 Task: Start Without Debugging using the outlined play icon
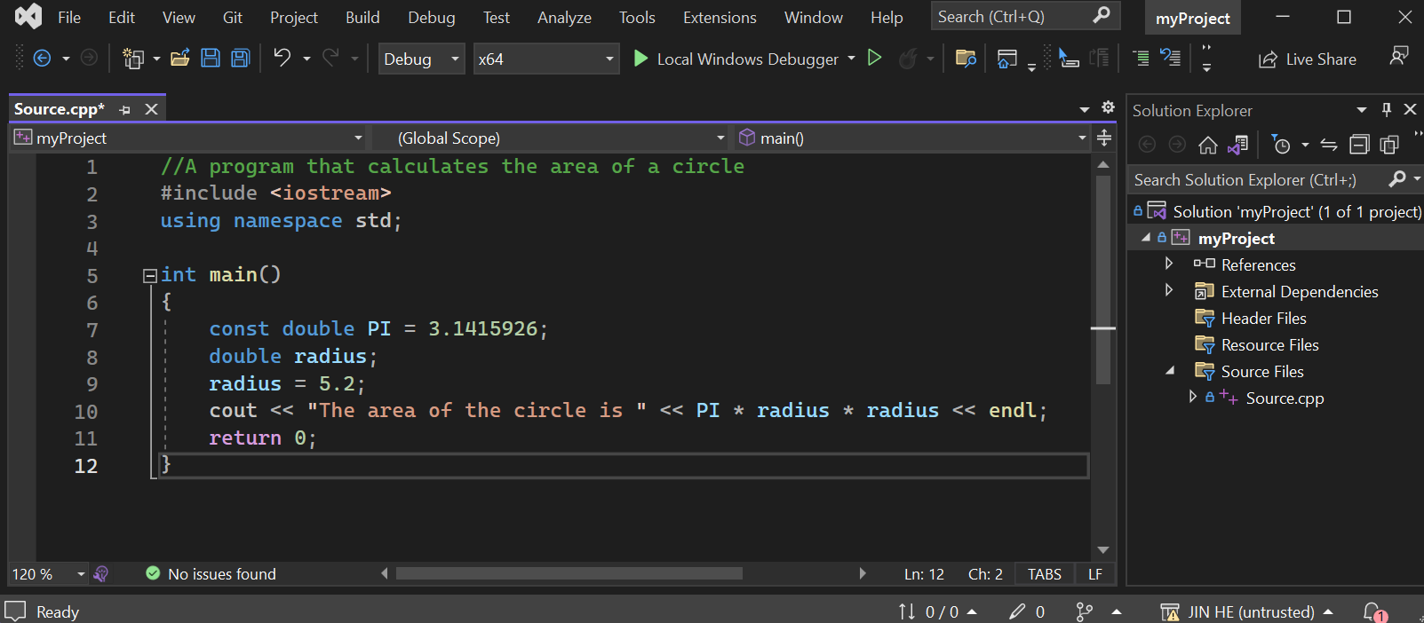(x=874, y=59)
